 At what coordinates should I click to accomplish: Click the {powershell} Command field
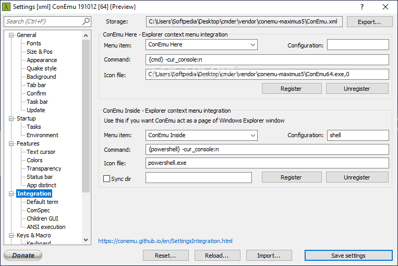coord(267,150)
